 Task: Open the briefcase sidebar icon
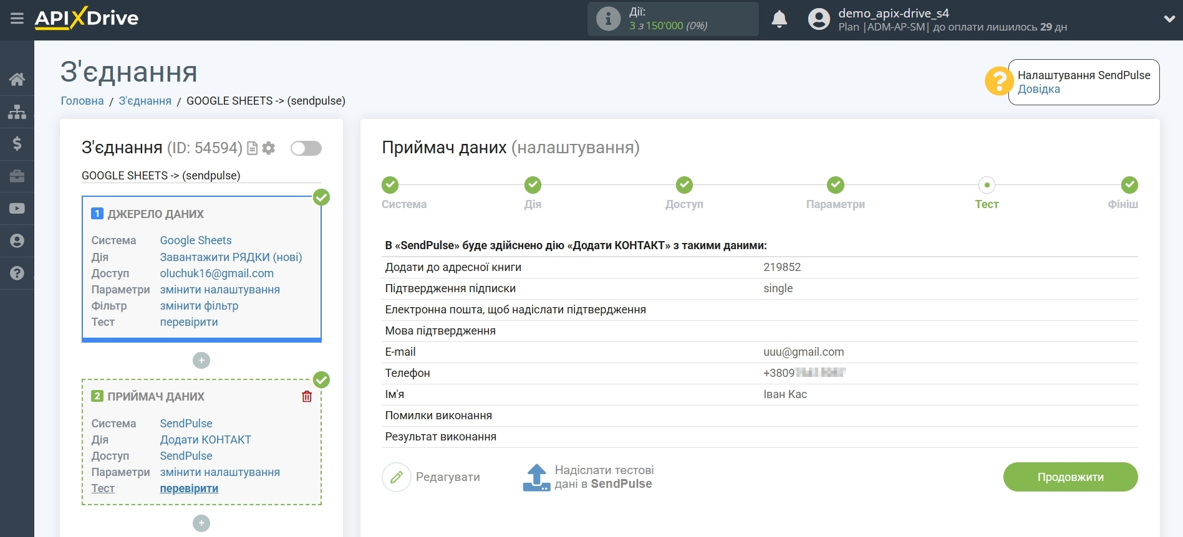point(17,176)
